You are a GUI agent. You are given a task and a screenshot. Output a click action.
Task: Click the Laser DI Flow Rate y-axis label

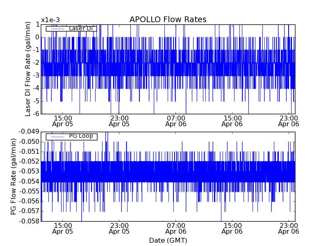(x=28, y=68)
